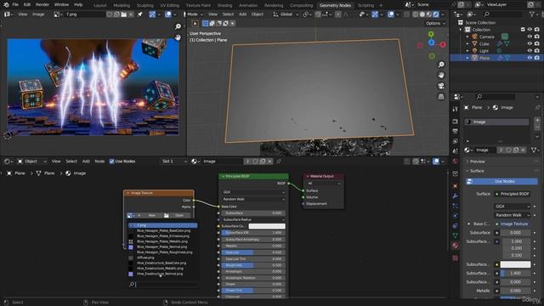Click New button in Image Texture node

pyautogui.click(x=152, y=215)
